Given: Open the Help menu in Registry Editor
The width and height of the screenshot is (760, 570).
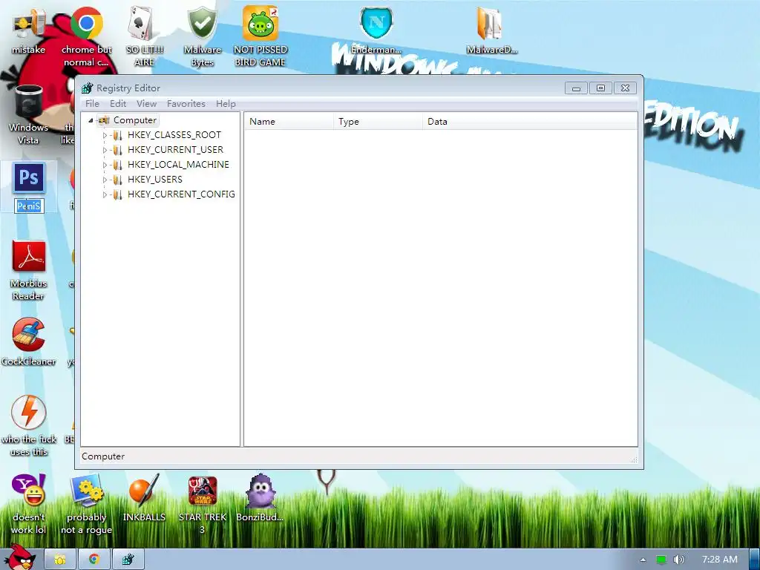Looking at the screenshot, I should (226, 104).
